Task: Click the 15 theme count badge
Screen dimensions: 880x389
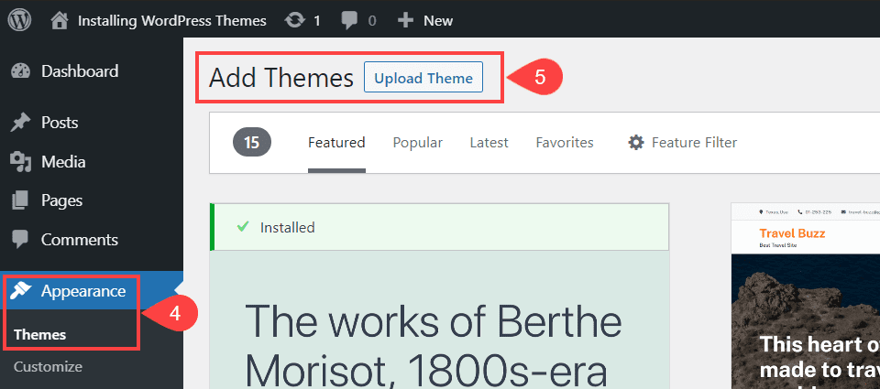Action: [252, 143]
